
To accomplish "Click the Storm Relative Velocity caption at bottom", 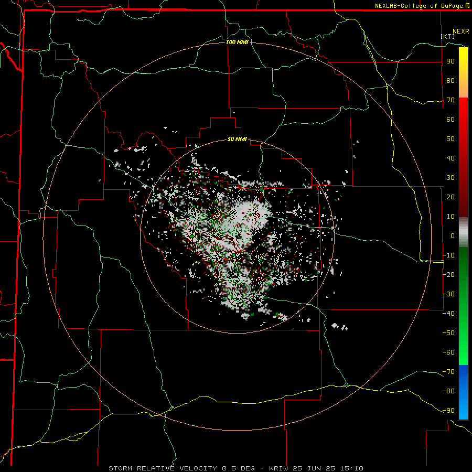I will click(x=236, y=468).
